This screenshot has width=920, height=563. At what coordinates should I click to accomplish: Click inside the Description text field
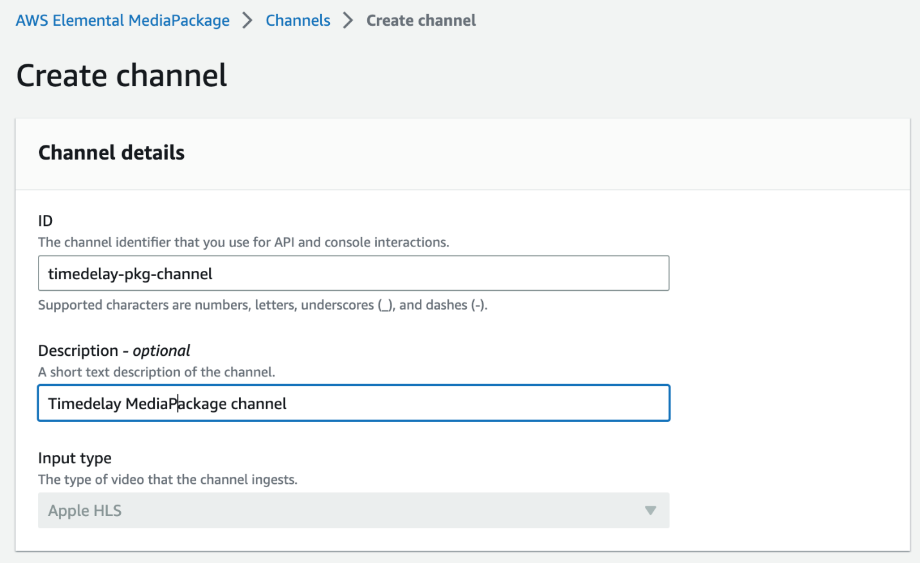tap(354, 403)
